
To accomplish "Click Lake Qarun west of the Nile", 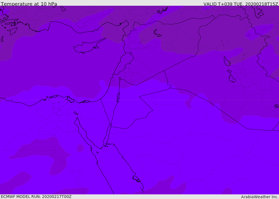I will click(x=76, y=113).
